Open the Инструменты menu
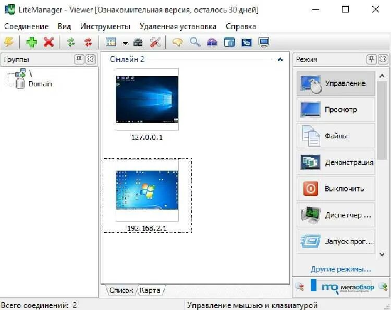The image size is (391, 310). coord(105,27)
